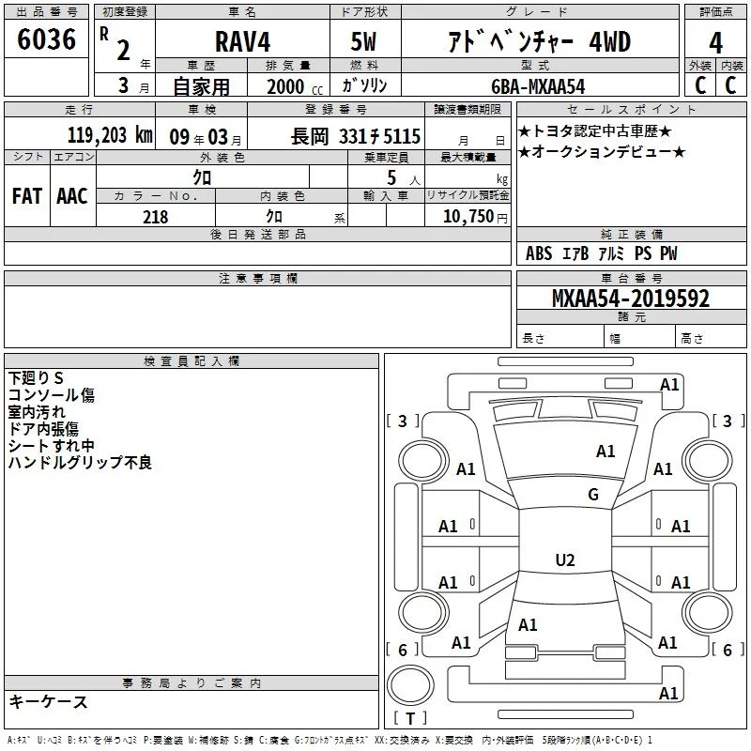Click the registration month 3 月
This screenshot has width=751, height=751.
[133, 85]
